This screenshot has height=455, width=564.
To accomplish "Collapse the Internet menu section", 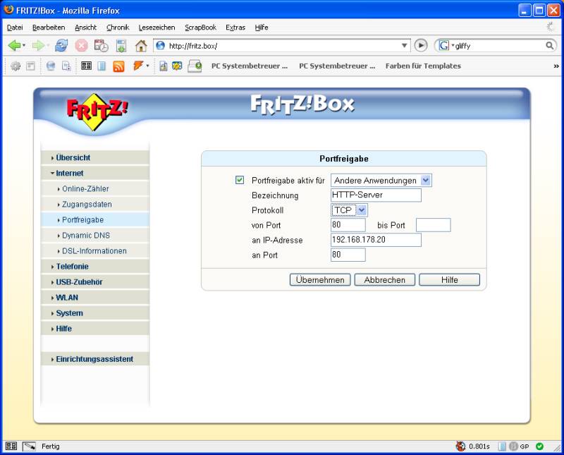I will (69, 173).
